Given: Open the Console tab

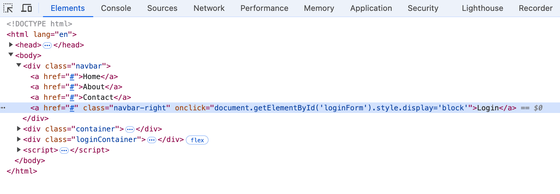Looking at the screenshot, I should (116, 8).
